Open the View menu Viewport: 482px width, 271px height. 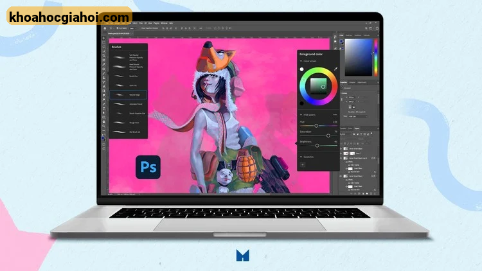150,23
